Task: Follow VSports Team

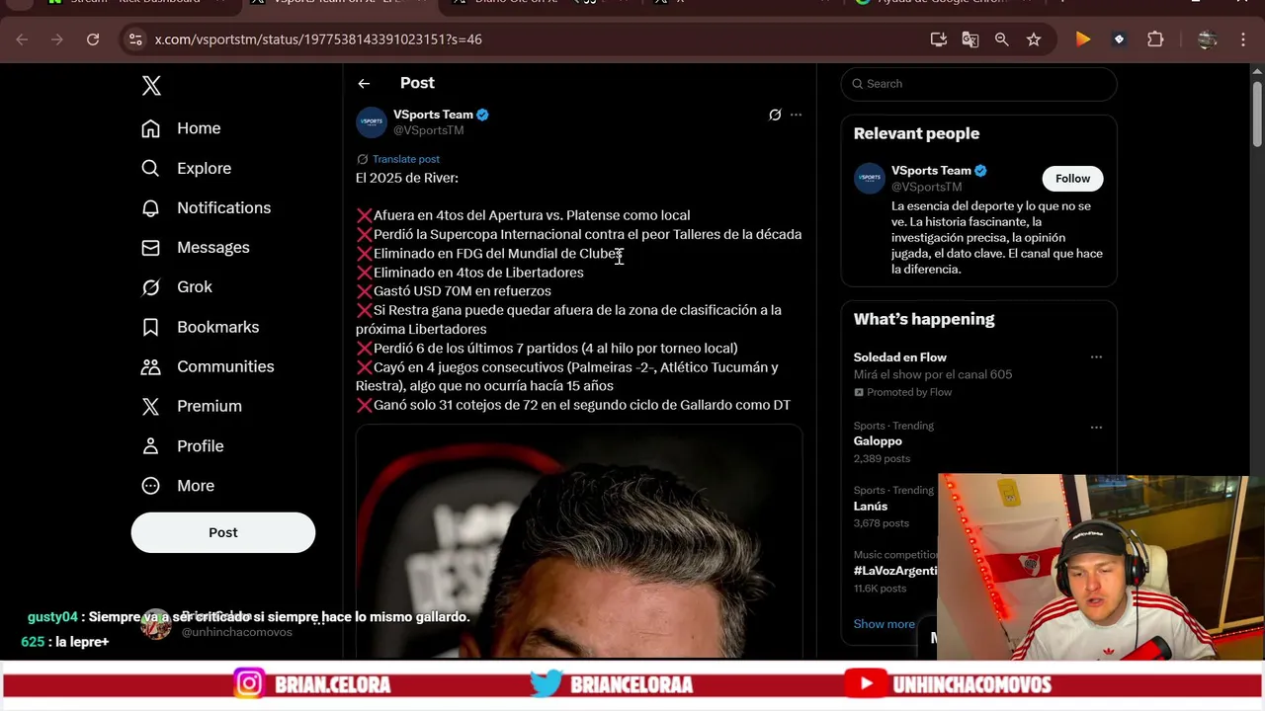Action: [1072, 179]
